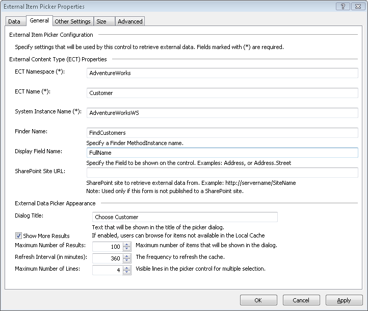
Task: Click the ECT Namespace field containing AdventureWorks
Action: pos(222,73)
